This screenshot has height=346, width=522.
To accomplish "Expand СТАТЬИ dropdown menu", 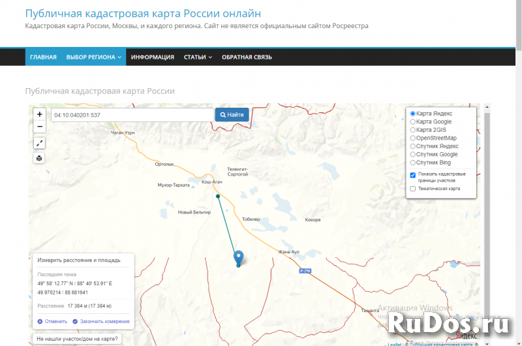I will click(x=198, y=57).
